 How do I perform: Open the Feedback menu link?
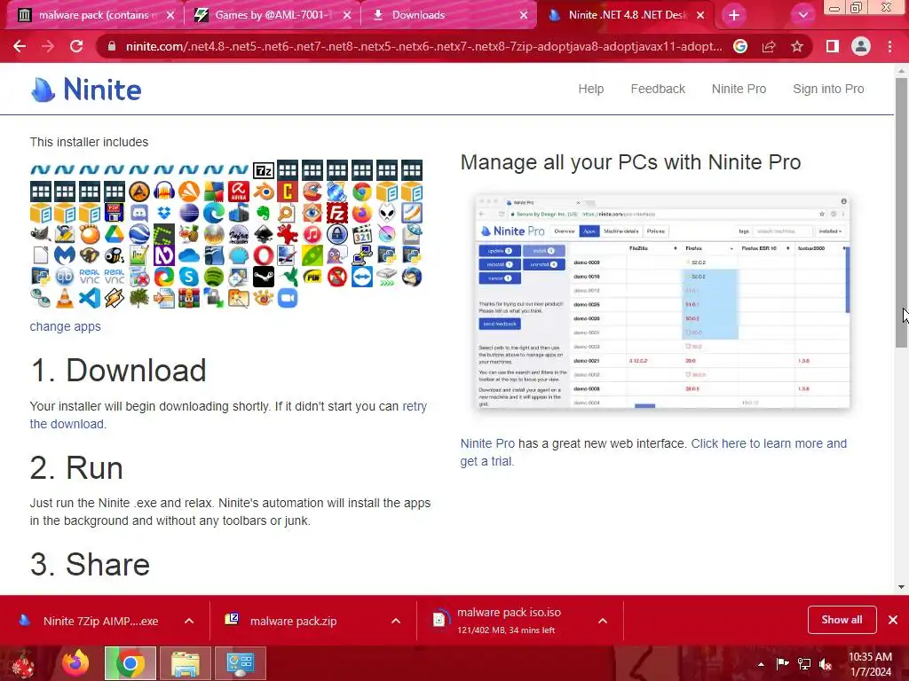[658, 89]
